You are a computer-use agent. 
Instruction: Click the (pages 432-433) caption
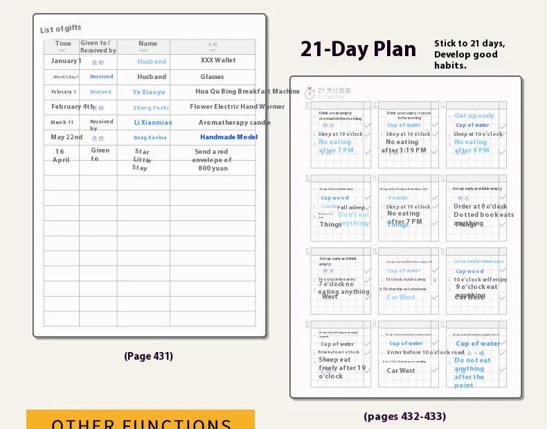point(404,417)
